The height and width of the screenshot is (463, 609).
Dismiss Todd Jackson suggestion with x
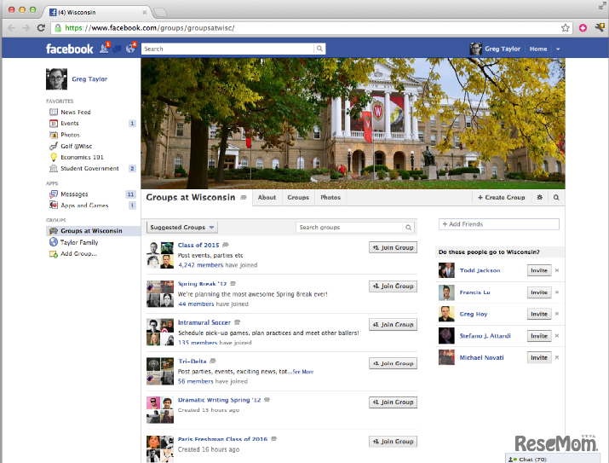point(556,270)
